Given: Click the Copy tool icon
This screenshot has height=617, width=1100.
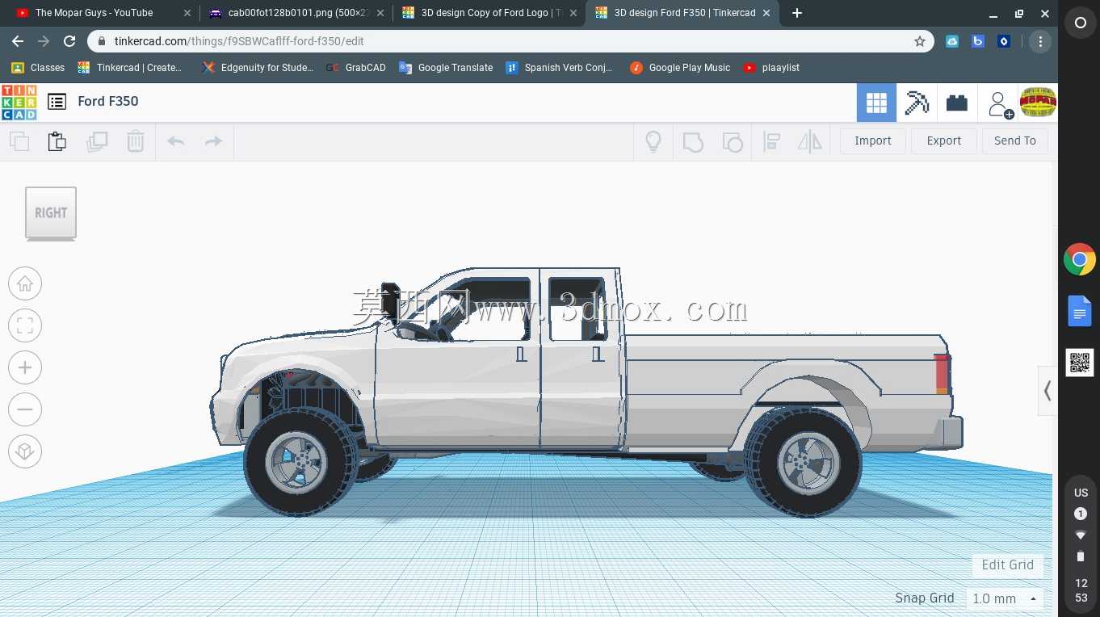Looking at the screenshot, I should coord(19,141).
